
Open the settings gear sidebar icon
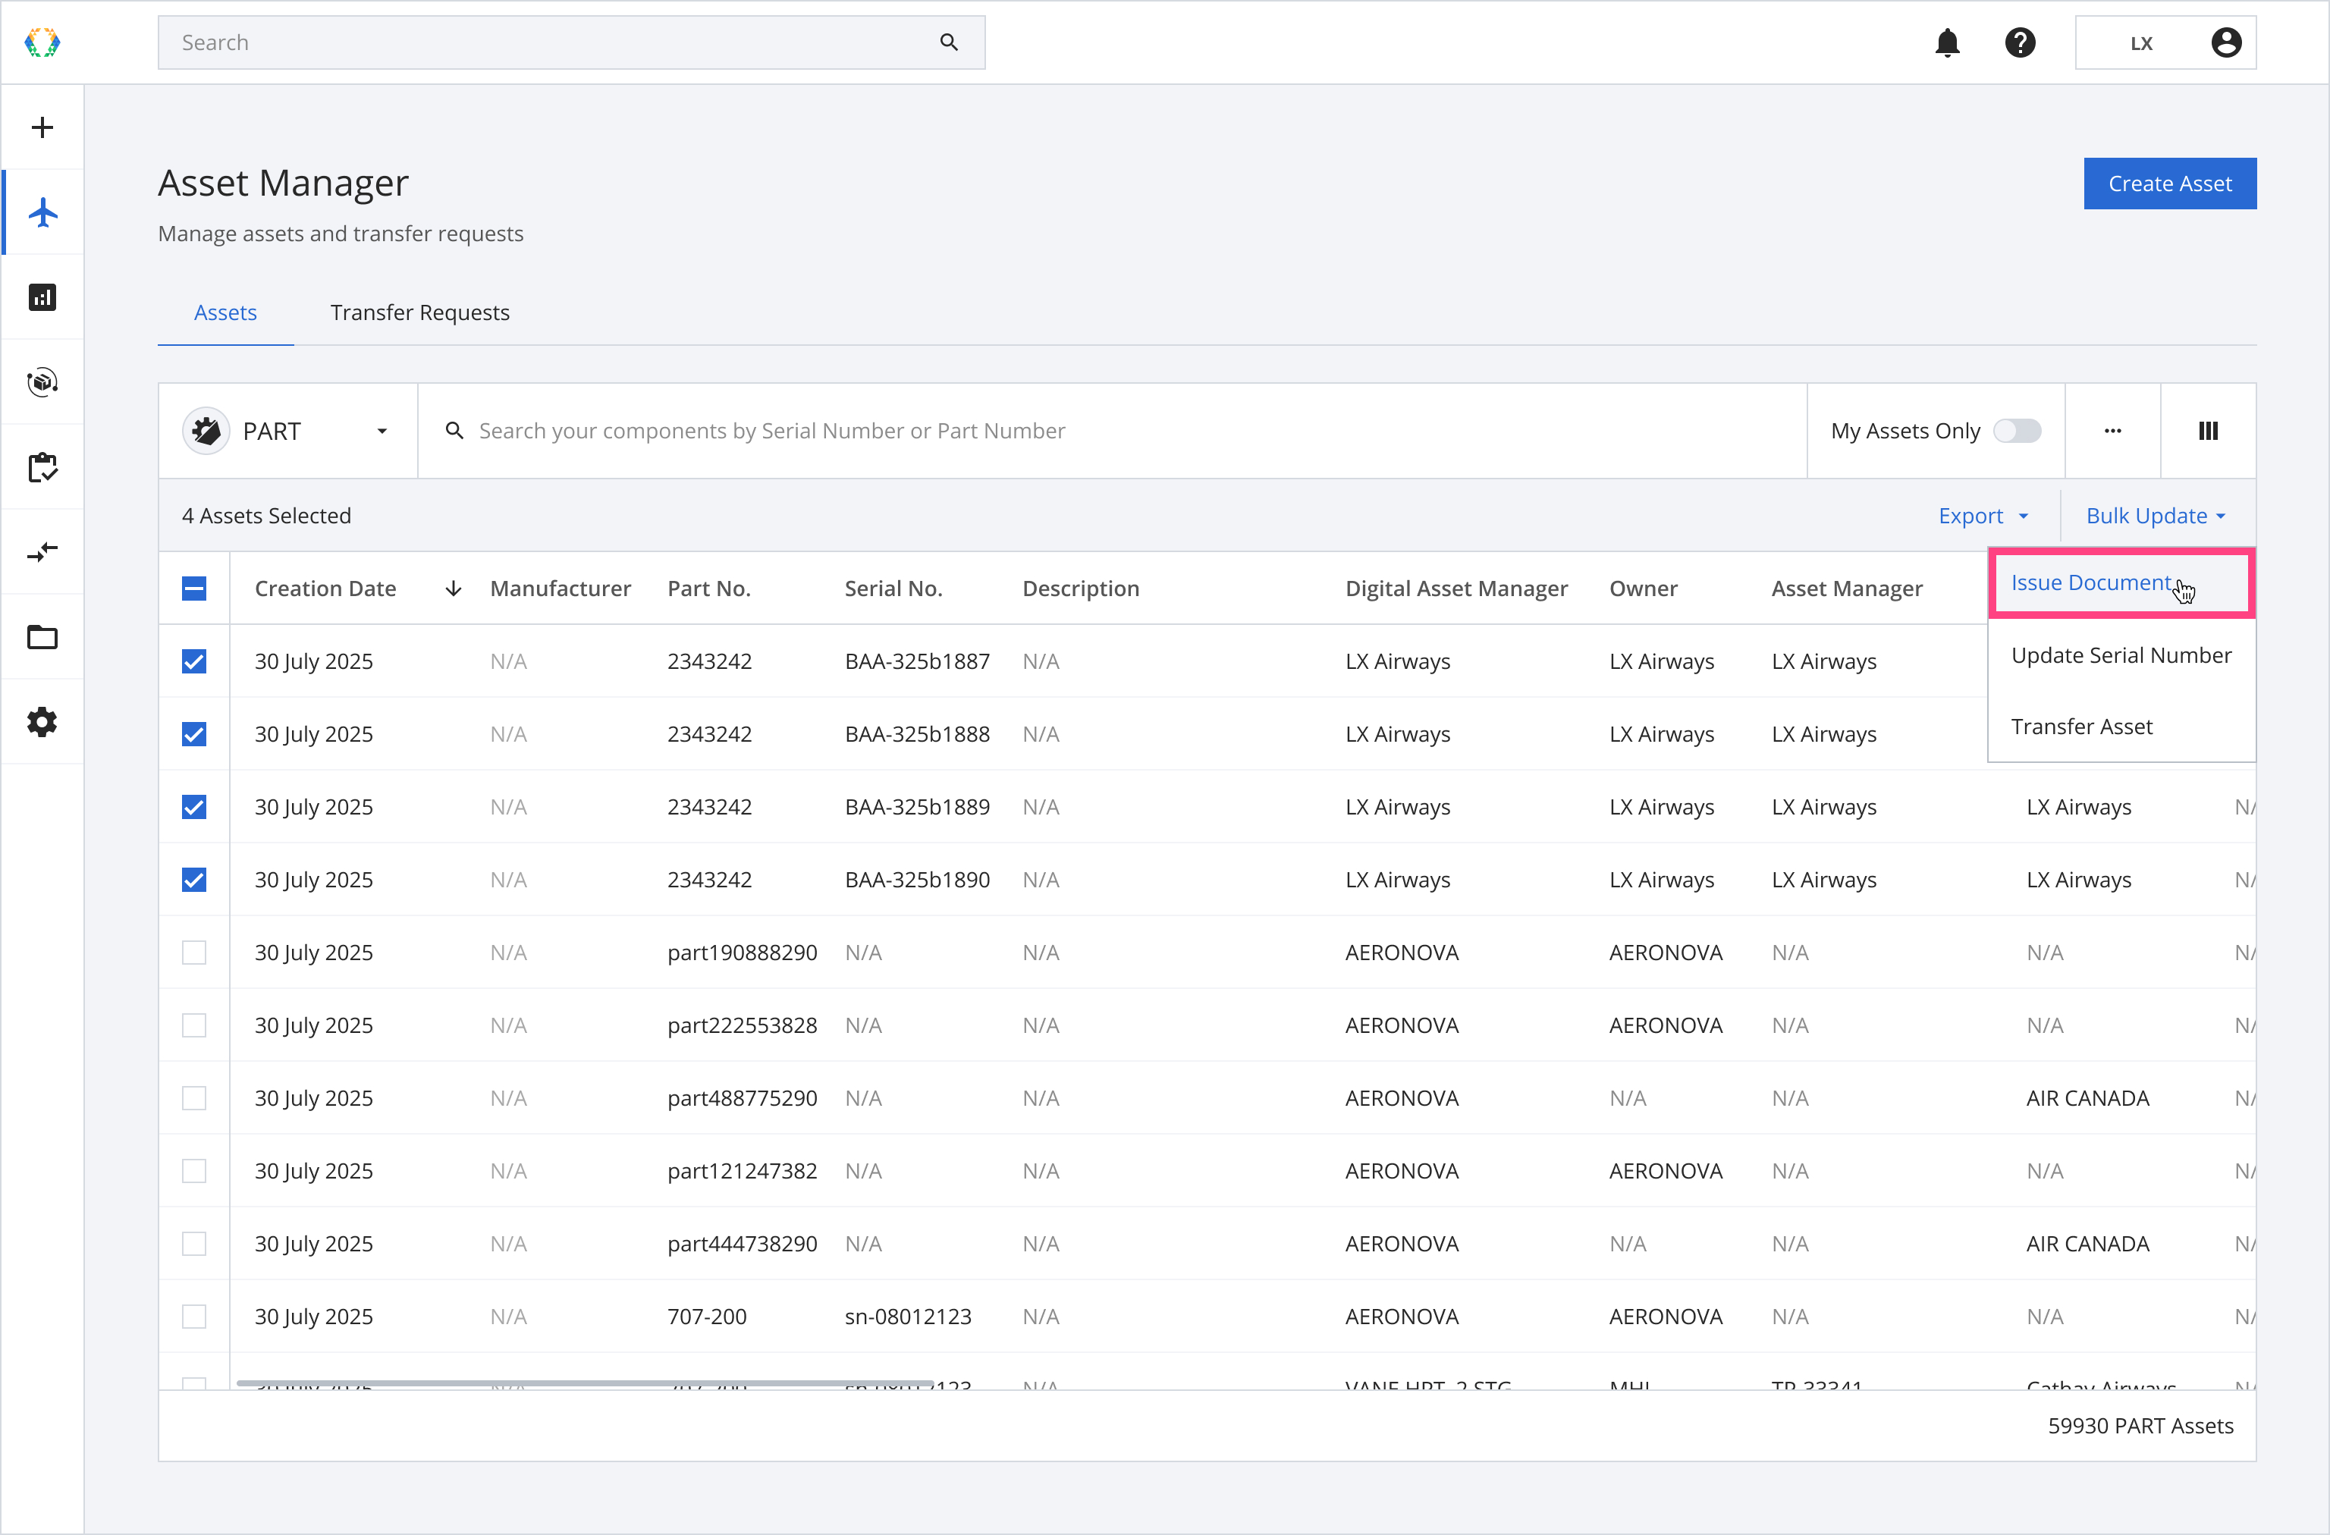(x=42, y=723)
